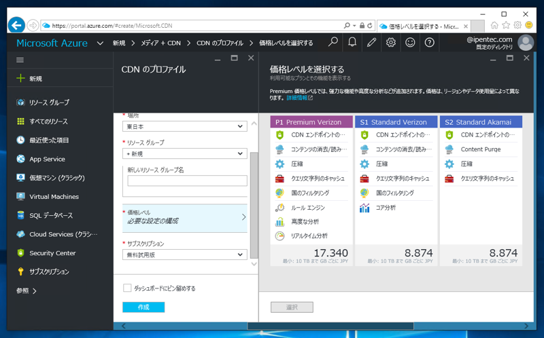Select S2 Standard Akamai pricing card header

481,122
